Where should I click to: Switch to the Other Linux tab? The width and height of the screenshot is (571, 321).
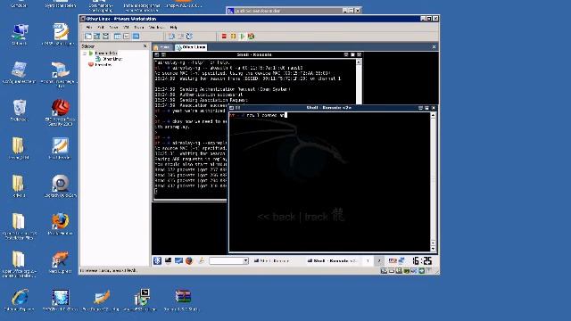tap(191, 47)
